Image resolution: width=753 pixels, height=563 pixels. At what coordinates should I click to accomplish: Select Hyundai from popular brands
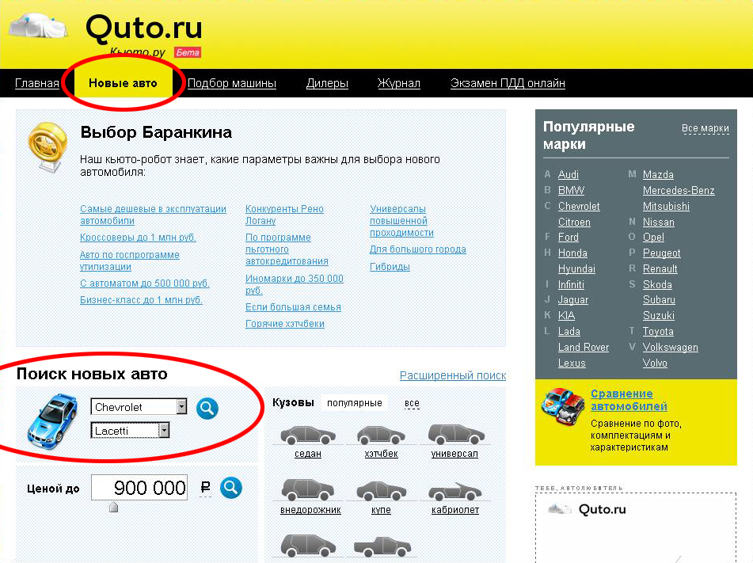(x=576, y=268)
